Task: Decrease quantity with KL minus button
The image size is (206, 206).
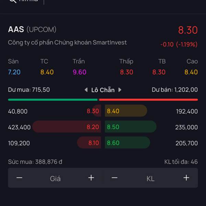Action: click(115, 178)
